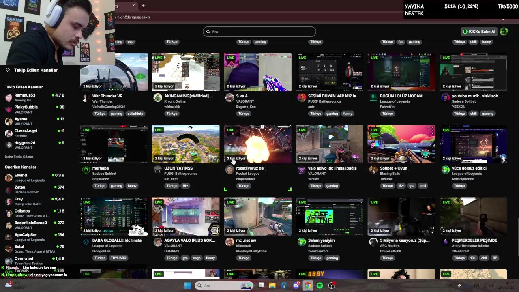Open the AGAYLA VALO channel avatar
This screenshot has width=519, height=292.
[x=158, y=242]
